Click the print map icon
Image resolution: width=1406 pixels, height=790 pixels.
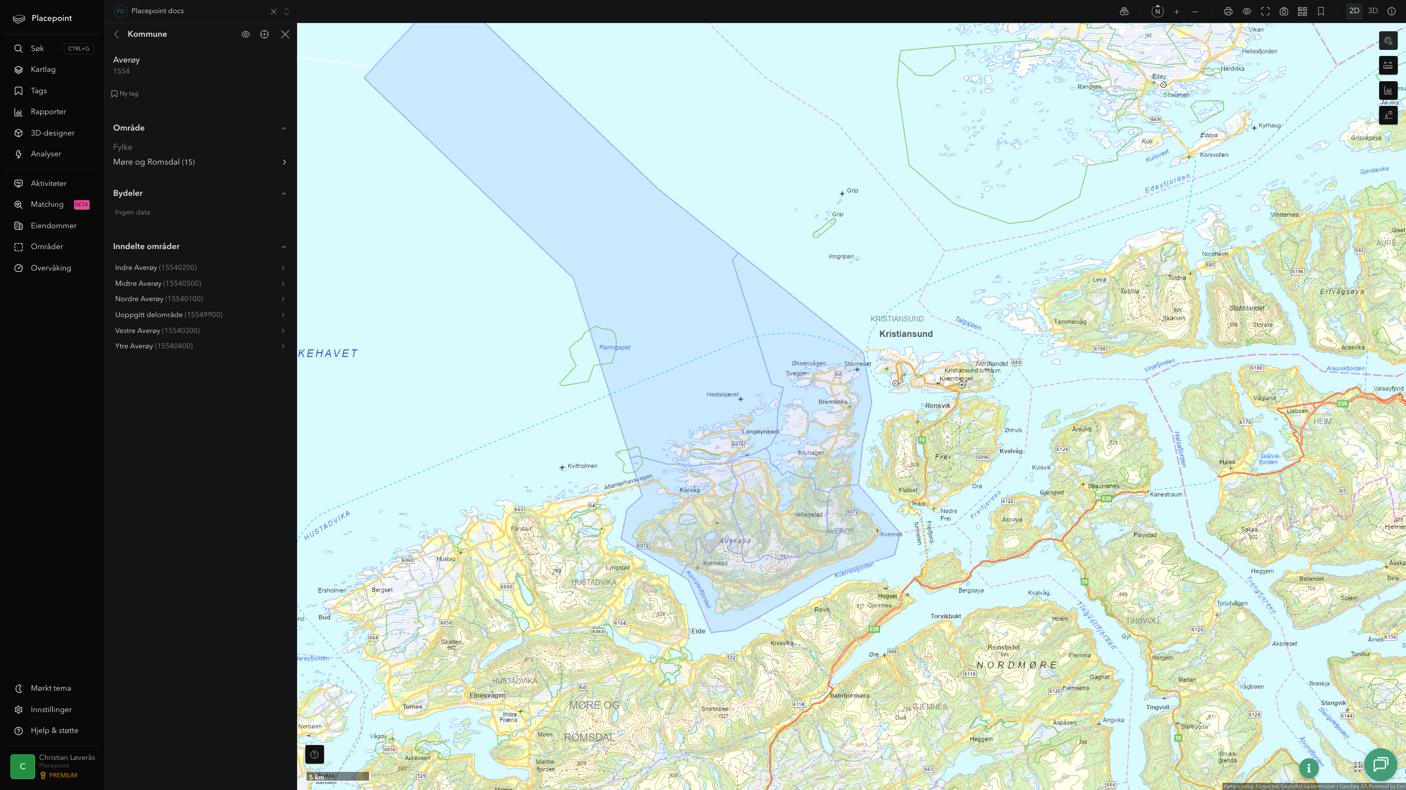click(1228, 11)
